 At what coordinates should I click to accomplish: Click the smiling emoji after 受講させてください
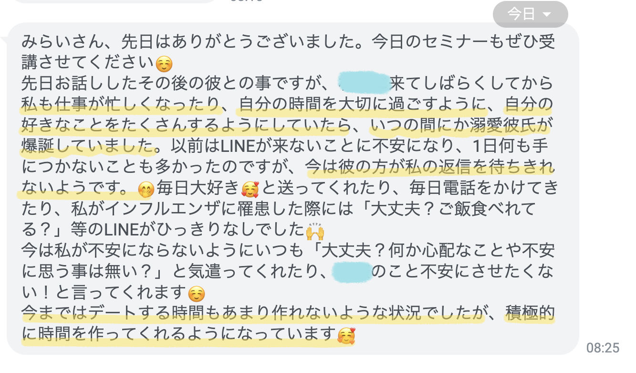coord(165,64)
